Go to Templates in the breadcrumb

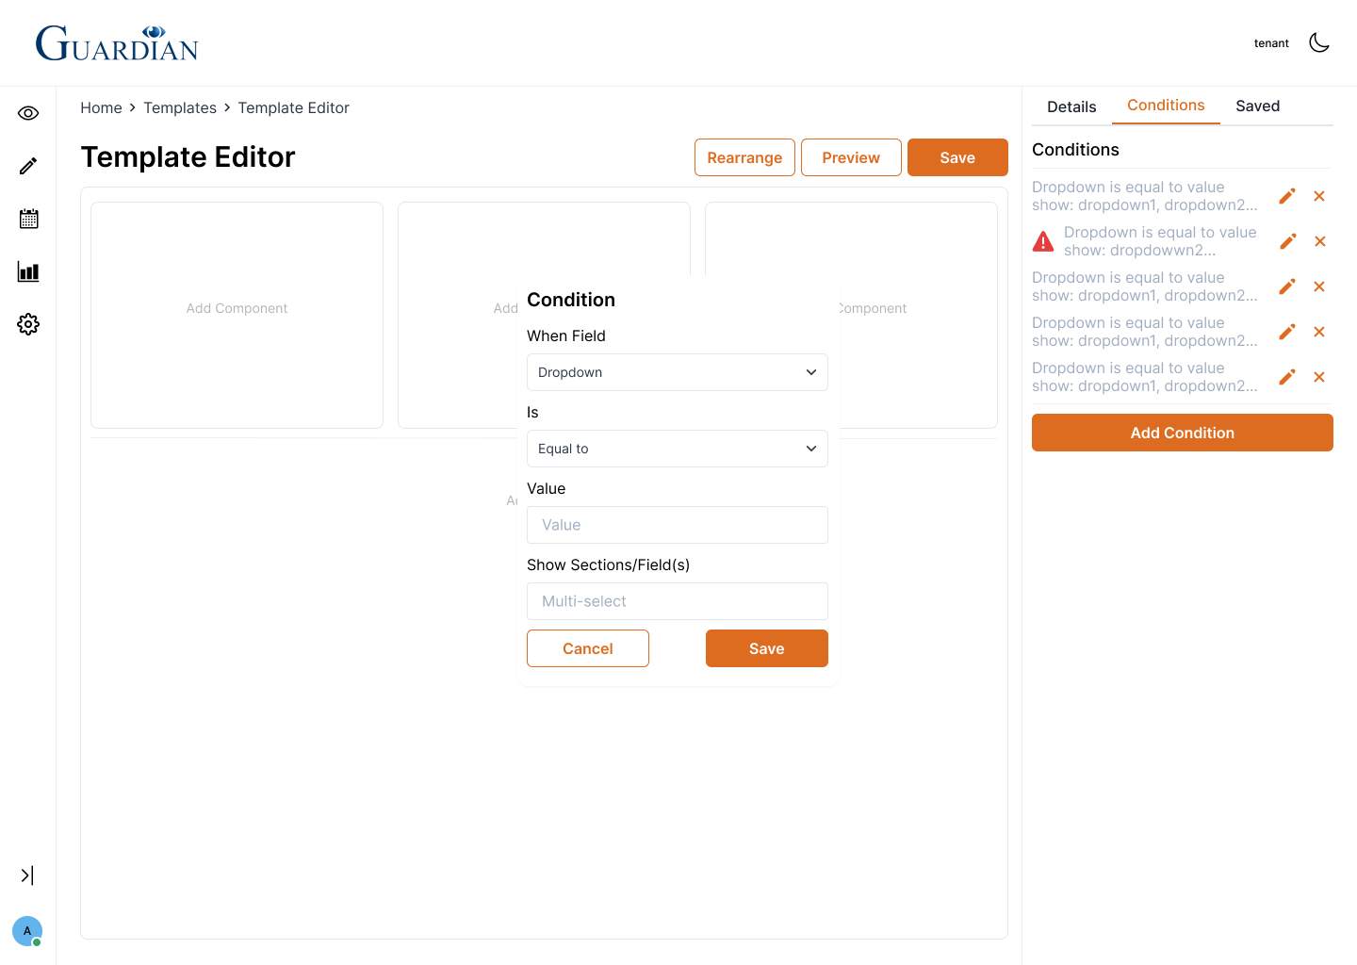coord(180,108)
